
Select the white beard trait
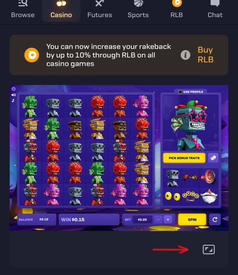208,196
